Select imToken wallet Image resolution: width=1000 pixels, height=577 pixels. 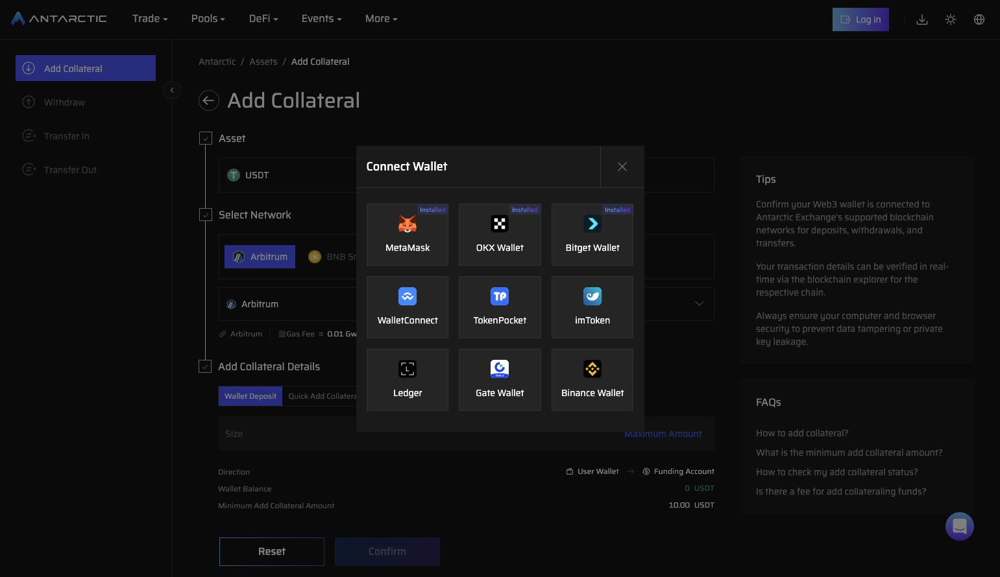[x=592, y=307]
